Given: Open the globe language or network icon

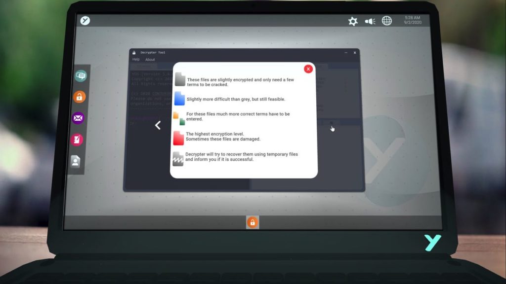Looking at the screenshot, I should pos(386,21).
